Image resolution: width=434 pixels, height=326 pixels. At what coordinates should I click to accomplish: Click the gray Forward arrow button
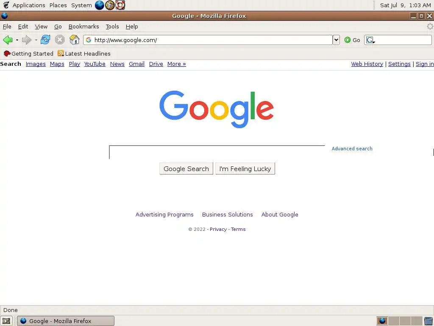click(27, 40)
